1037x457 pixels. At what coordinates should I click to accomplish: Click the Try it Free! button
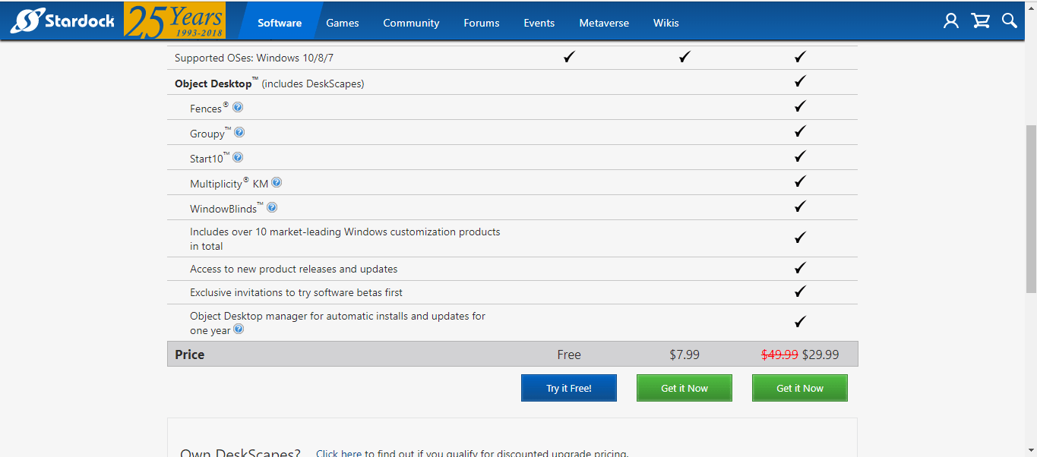pyautogui.click(x=569, y=388)
